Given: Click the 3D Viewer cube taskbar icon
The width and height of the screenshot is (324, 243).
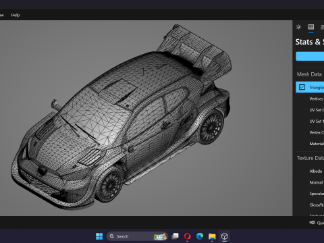Looking at the screenshot, I should coord(224,236).
